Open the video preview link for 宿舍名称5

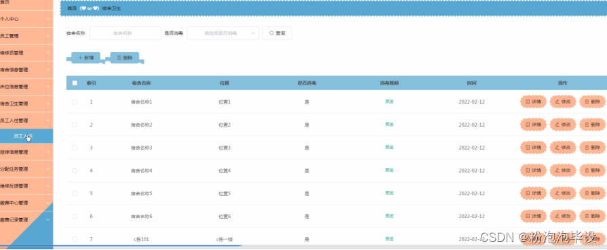[x=389, y=192]
